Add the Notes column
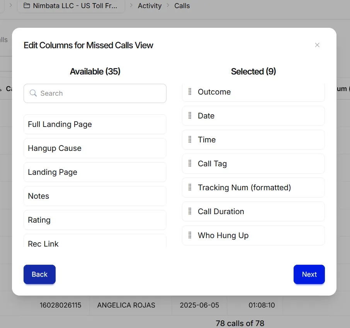 (x=95, y=196)
